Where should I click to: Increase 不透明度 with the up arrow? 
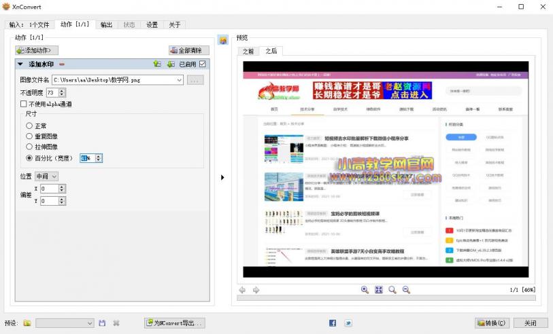(x=62, y=90)
